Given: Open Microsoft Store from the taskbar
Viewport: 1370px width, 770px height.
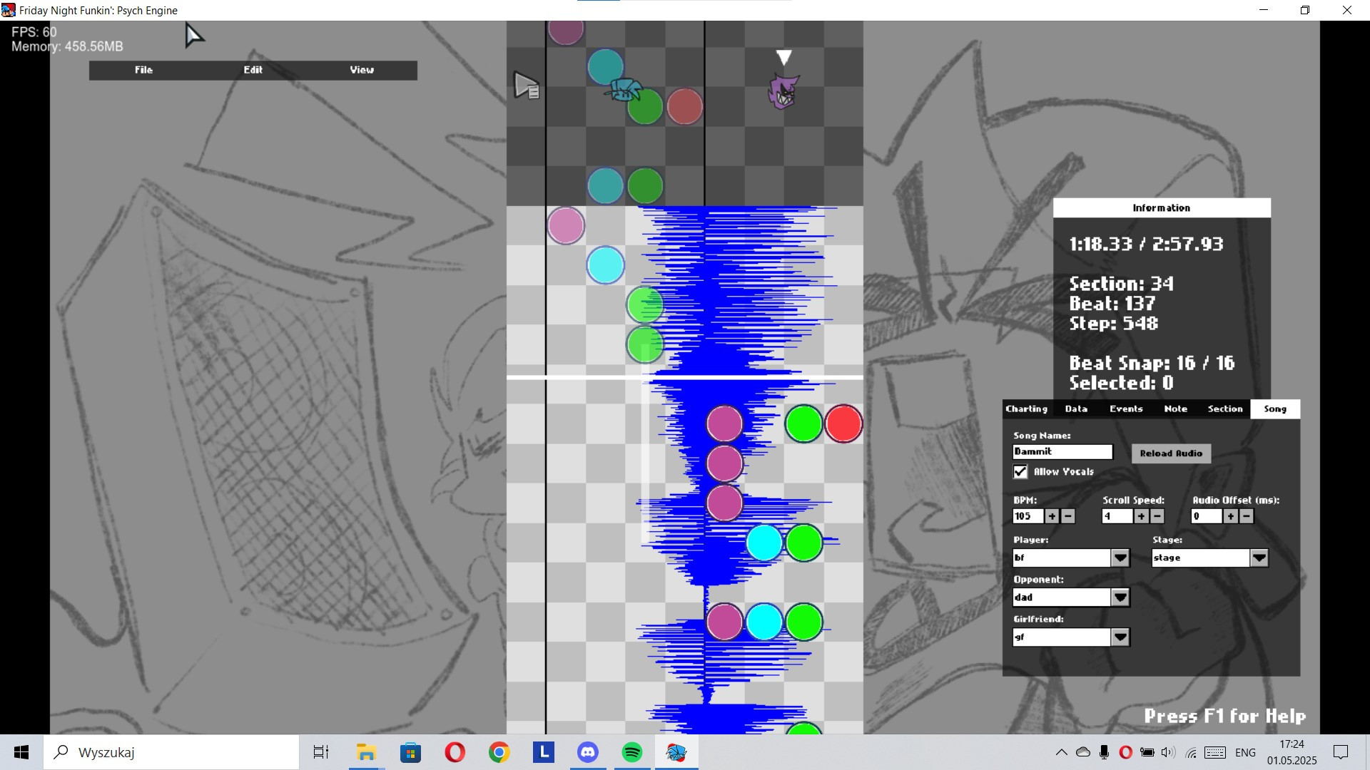Looking at the screenshot, I should tap(410, 752).
